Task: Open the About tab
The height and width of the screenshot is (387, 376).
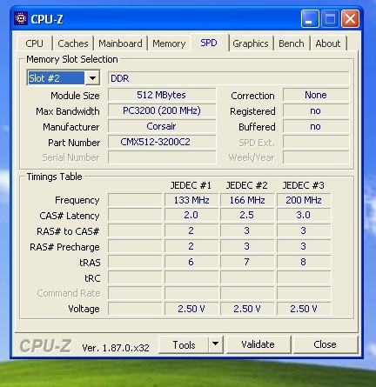Action: [328, 43]
